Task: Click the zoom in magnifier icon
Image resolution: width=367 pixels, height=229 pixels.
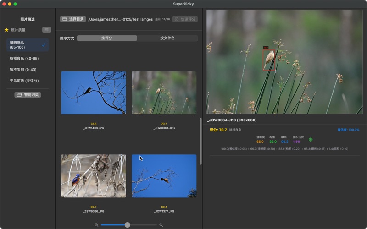Action: [161, 225]
